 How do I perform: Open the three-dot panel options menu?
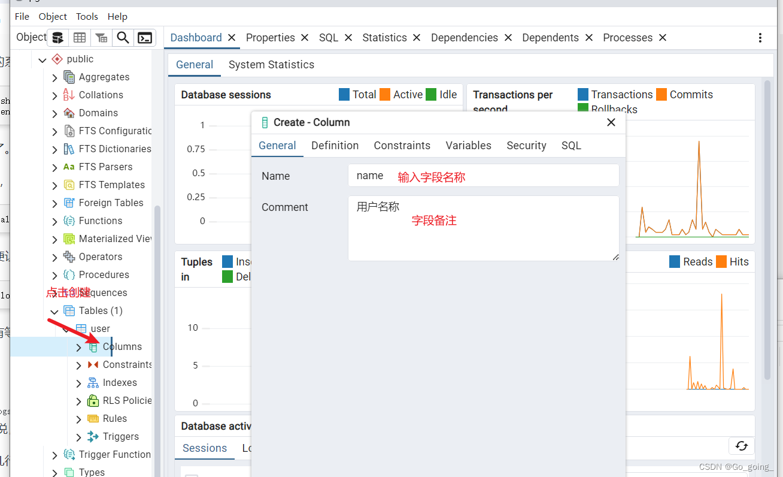[x=760, y=38]
